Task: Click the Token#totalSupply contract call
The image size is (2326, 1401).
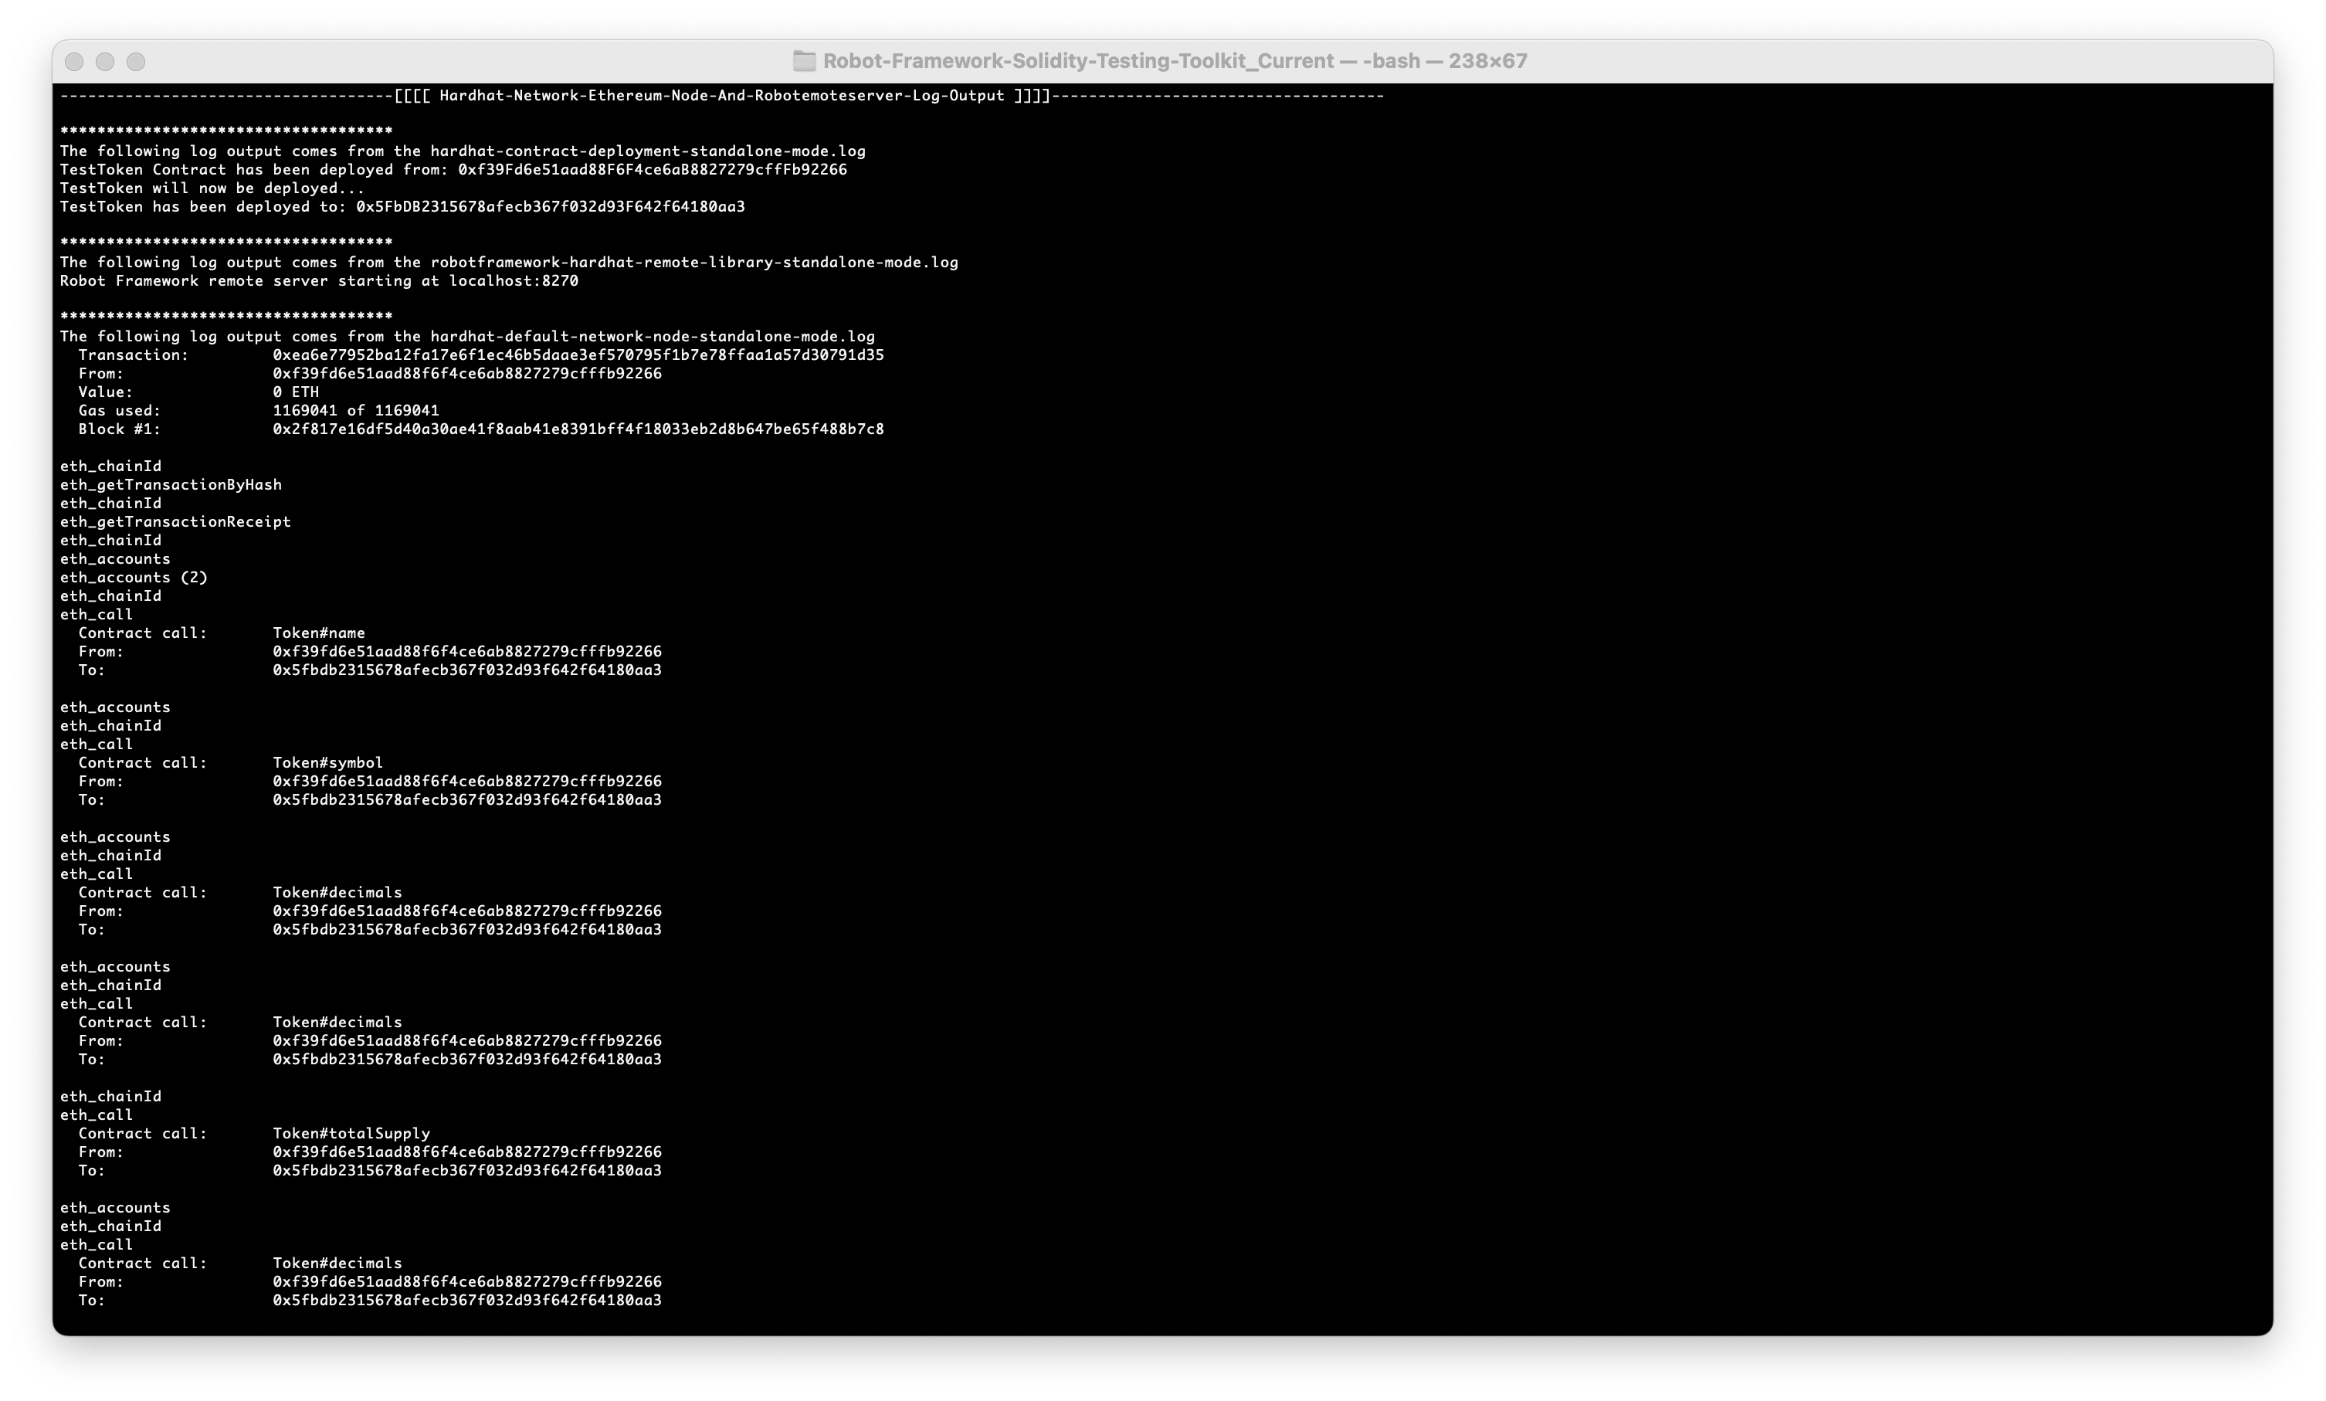Action: tap(351, 1134)
